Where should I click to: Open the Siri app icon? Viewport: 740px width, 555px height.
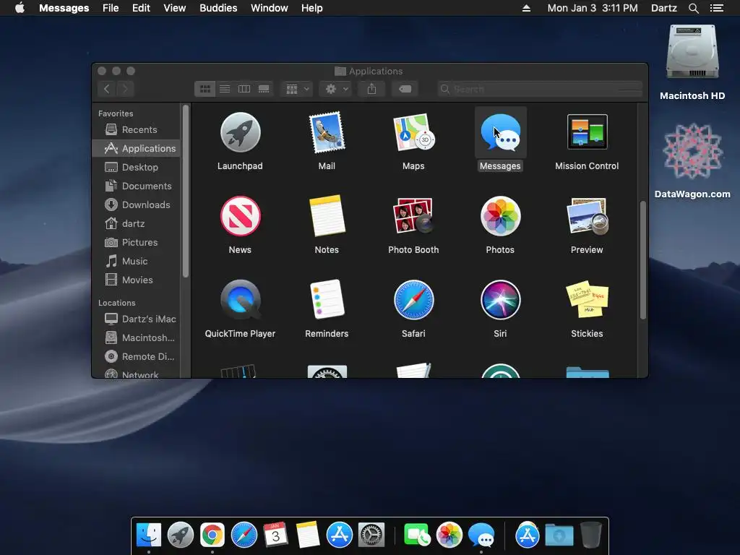(500, 300)
